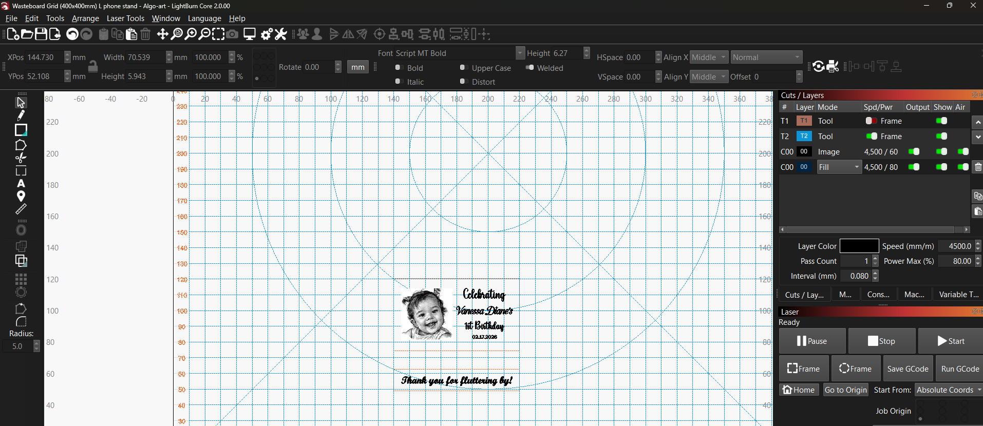983x426 pixels.
Task: Enable the Upper Case toggle
Action: tap(463, 68)
